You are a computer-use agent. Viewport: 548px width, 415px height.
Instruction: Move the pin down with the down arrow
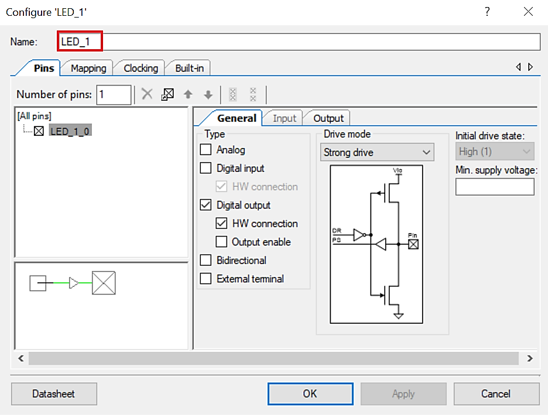click(x=208, y=94)
